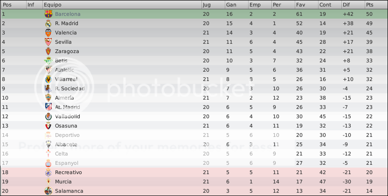This screenshot has width=388, height=196.
Task: Open the Zaragoza crest icon
Action: 48,51
